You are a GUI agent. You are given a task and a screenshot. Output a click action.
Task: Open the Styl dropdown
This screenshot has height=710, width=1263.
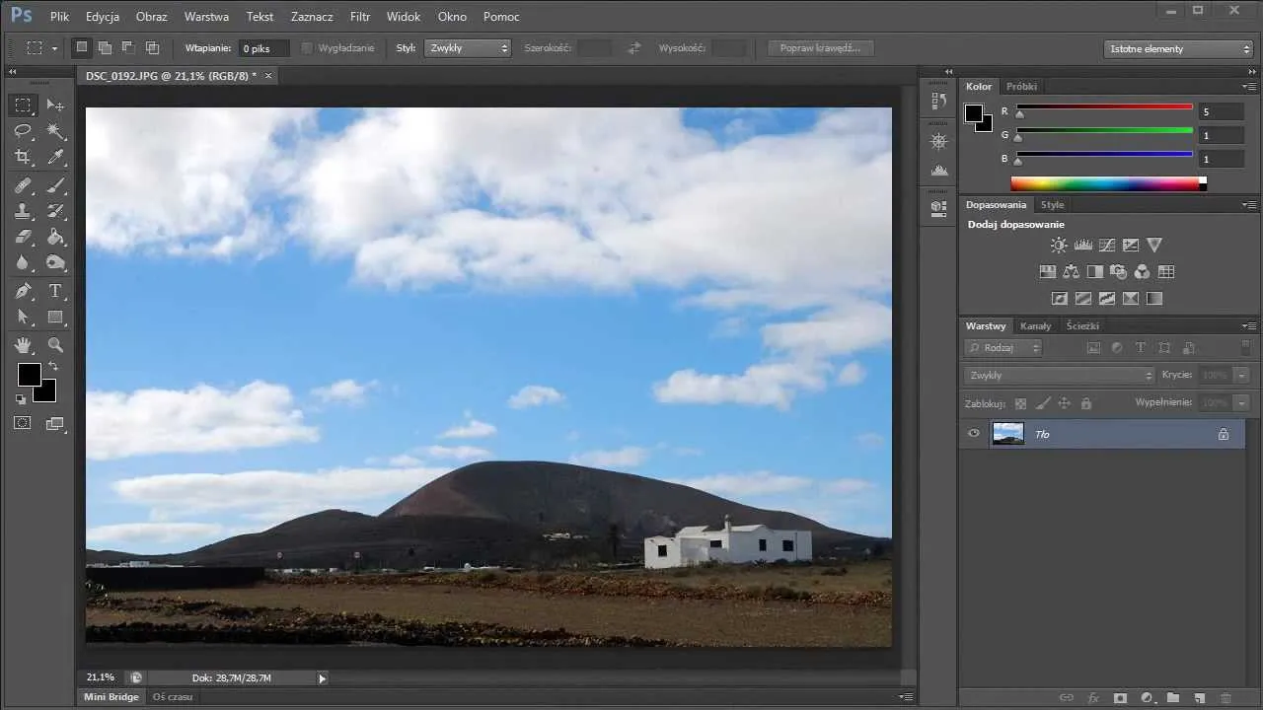pos(466,47)
